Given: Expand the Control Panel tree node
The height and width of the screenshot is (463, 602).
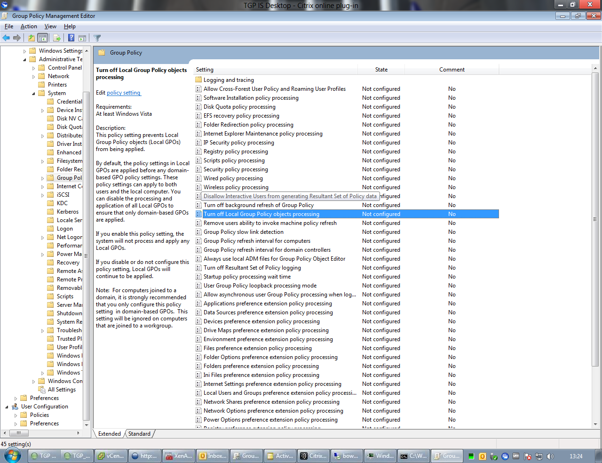Looking at the screenshot, I should point(33,68).
